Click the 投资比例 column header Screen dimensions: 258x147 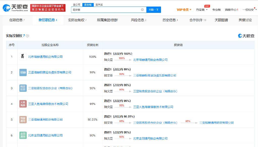[93, 45]
